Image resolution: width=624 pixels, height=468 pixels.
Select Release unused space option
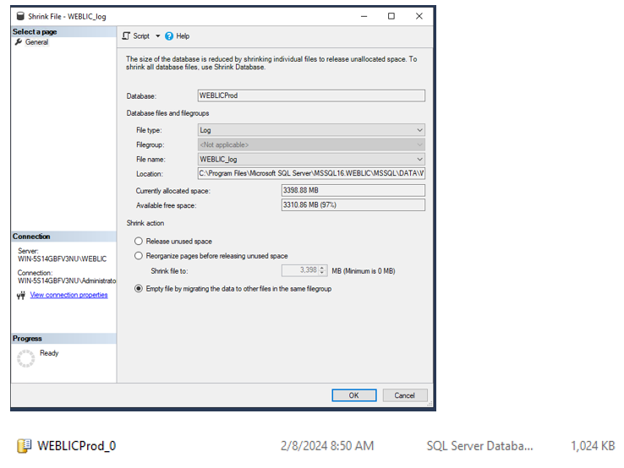[139, 242]
